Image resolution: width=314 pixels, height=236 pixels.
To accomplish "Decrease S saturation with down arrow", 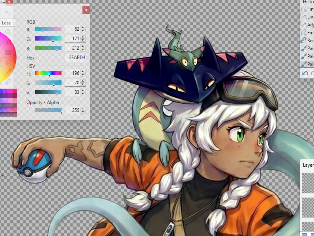I will coord(83,84).
